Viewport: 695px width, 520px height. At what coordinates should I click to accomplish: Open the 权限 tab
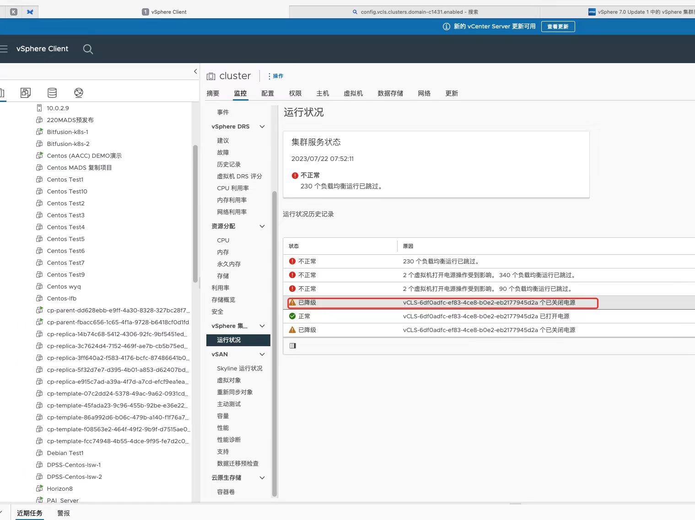[295, 93]
